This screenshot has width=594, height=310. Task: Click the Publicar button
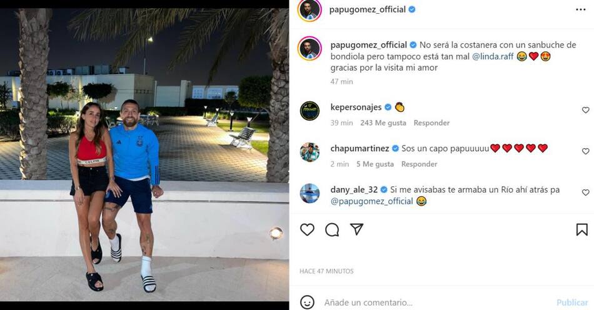pyautogui.click(x=572, y=302)
